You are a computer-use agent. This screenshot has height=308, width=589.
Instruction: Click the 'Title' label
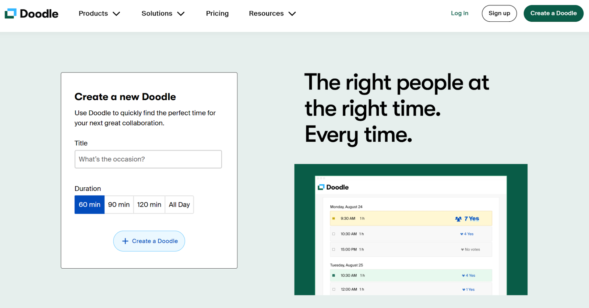[81, 143]
